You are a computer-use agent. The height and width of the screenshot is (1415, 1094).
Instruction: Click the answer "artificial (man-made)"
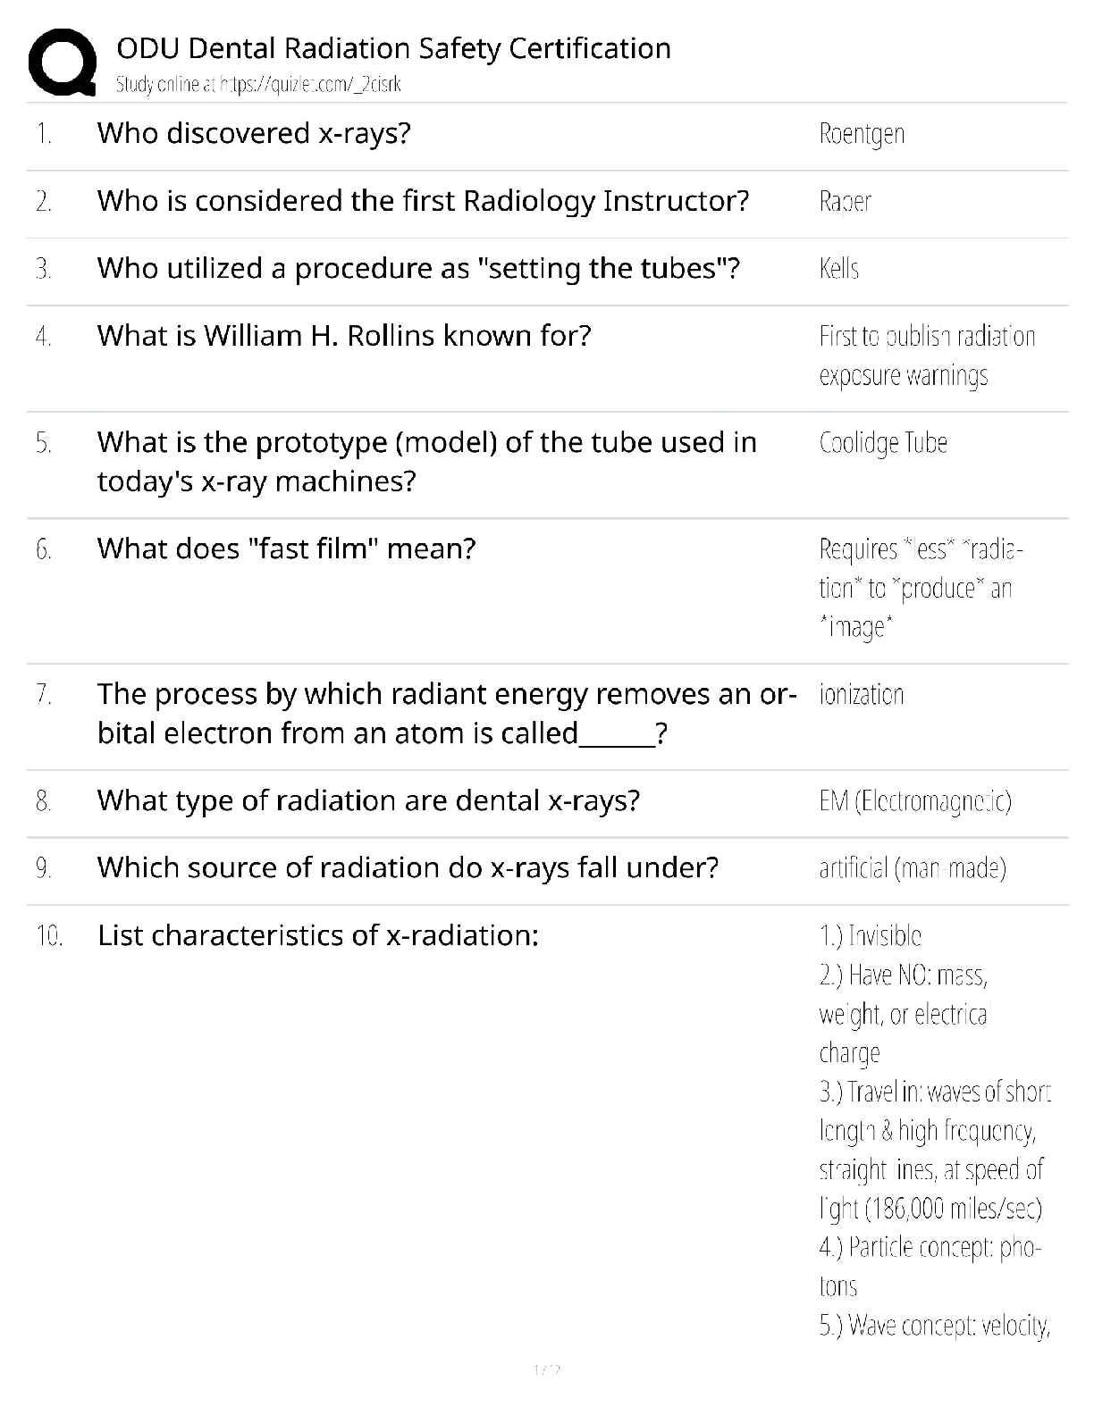click(913, 868)
